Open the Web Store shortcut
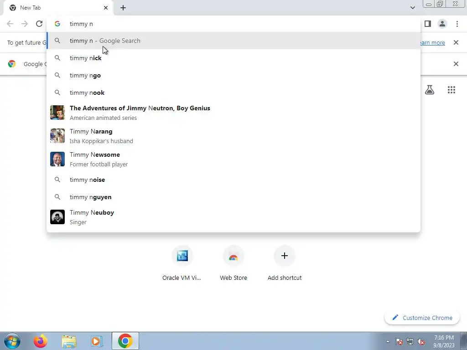Image resolution: width=467 pixels, height=350 pixels. click(233, 263)
